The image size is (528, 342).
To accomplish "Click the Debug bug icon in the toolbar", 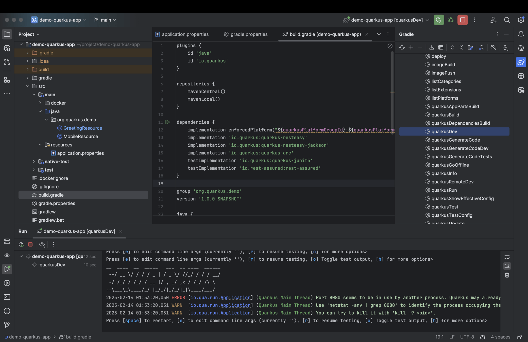I will (451, 20).
